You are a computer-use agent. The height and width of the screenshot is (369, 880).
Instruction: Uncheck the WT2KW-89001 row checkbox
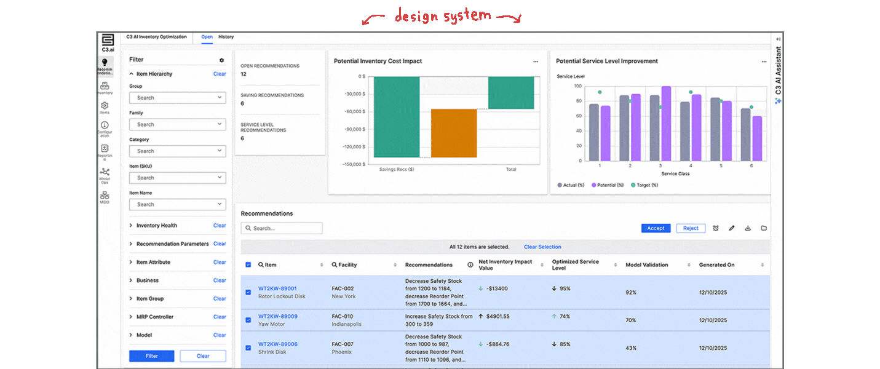coord(248,292)
